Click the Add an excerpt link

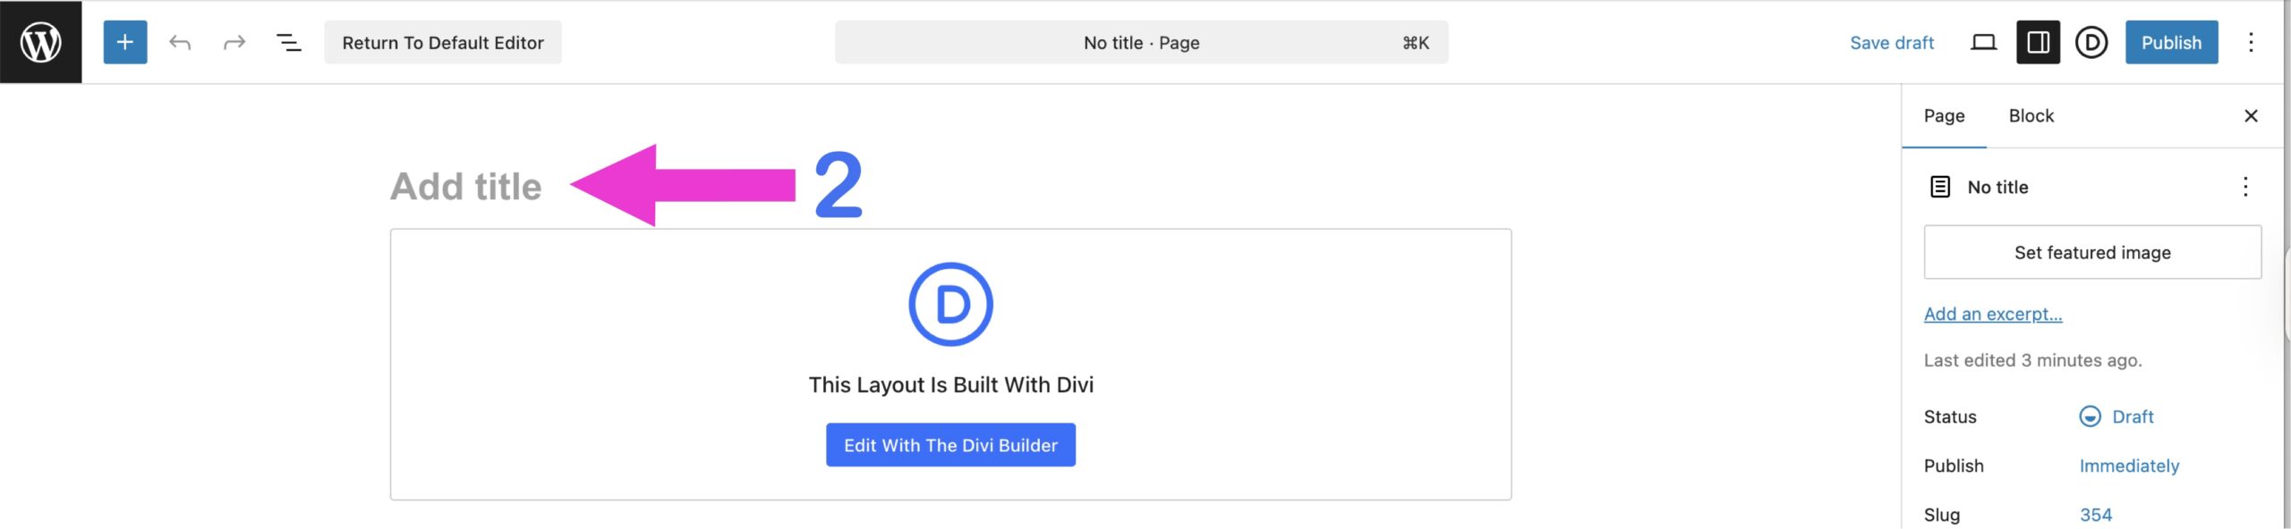pos(1993,314)
